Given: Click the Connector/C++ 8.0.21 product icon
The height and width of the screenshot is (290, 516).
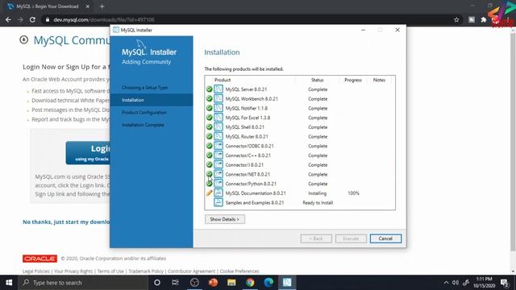Looking at the screenshot, I should (218, 155).
